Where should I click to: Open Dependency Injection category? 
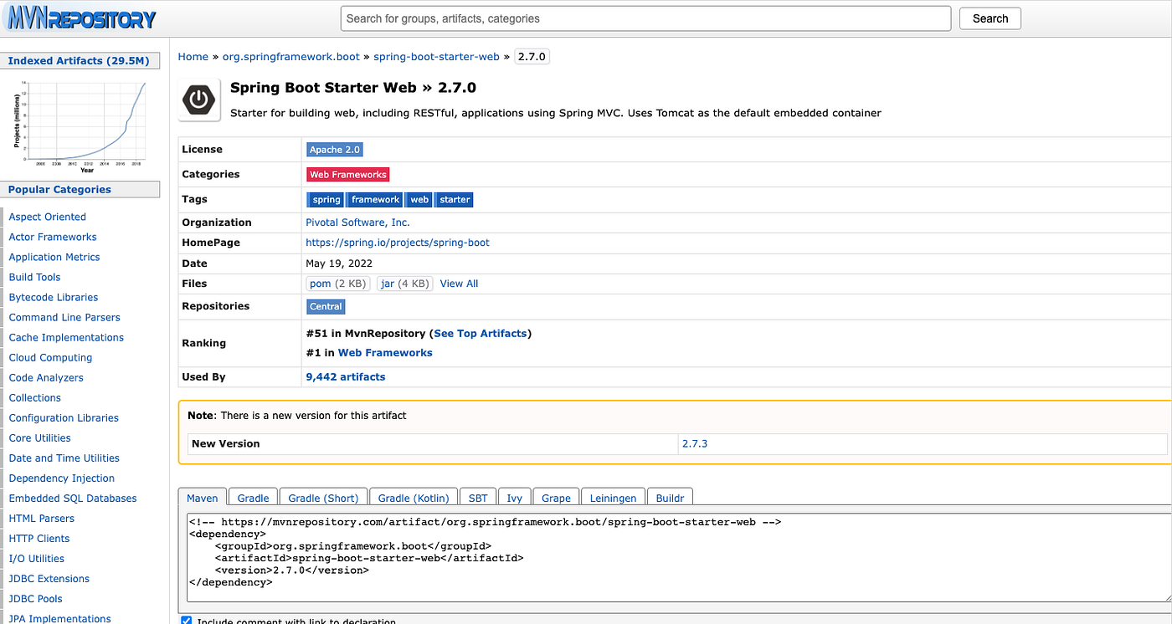coord(62,478)
